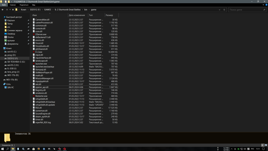
Task: Switch to details view layout button
Action: tap(263, 145)
